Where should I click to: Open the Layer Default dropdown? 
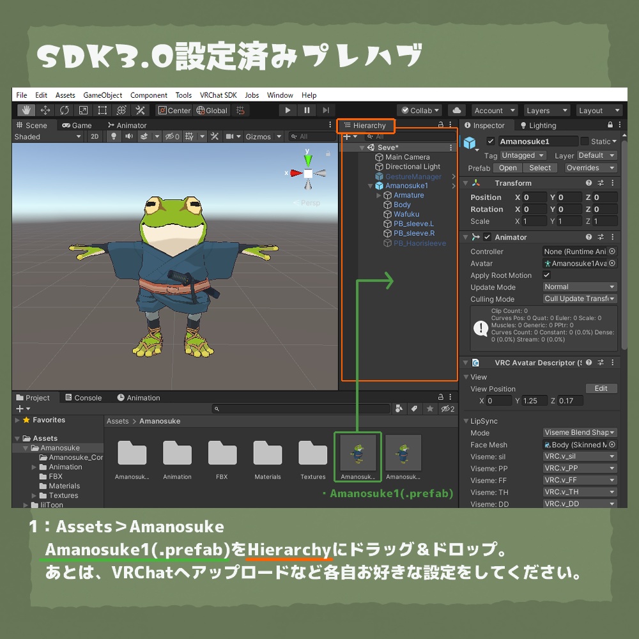point(597,155)
